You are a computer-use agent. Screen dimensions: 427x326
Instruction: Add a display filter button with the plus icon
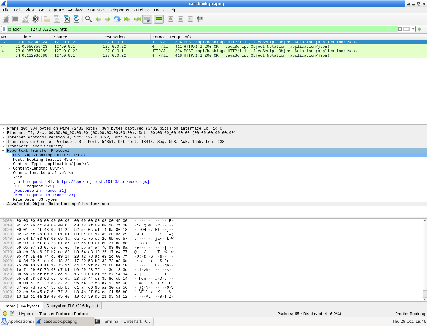[419, 29]
